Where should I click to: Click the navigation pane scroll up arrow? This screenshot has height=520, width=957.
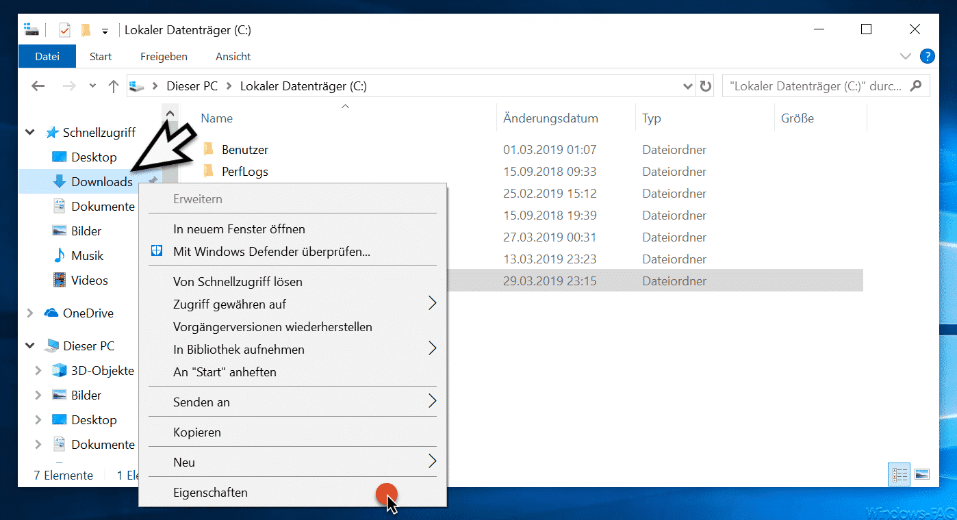click(x=170, y=114)
